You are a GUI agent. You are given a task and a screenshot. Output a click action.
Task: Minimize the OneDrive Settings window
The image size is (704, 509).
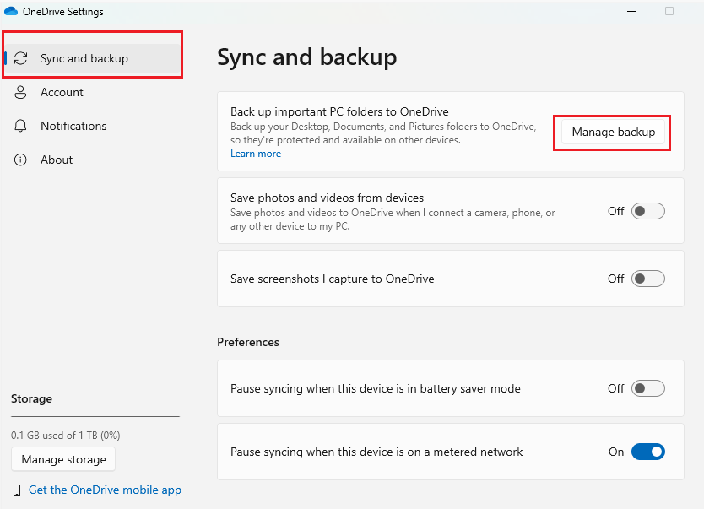[x=631, y=11]
